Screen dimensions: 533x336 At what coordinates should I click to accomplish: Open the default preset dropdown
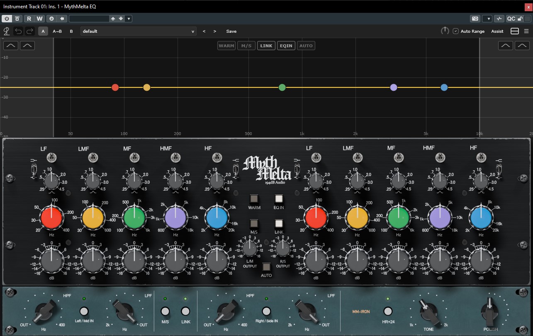click(x=139, y=31)
